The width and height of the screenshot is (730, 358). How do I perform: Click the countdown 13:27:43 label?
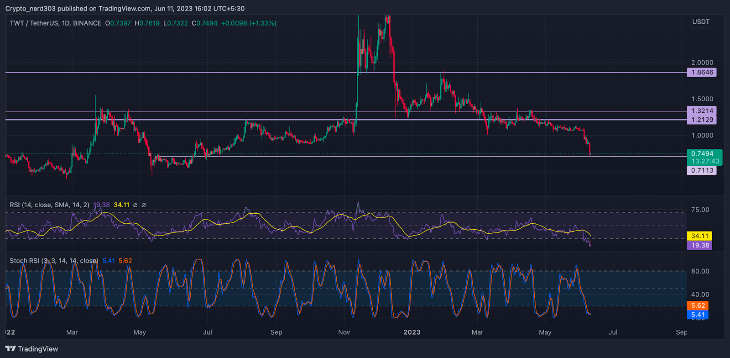(704, 161)
